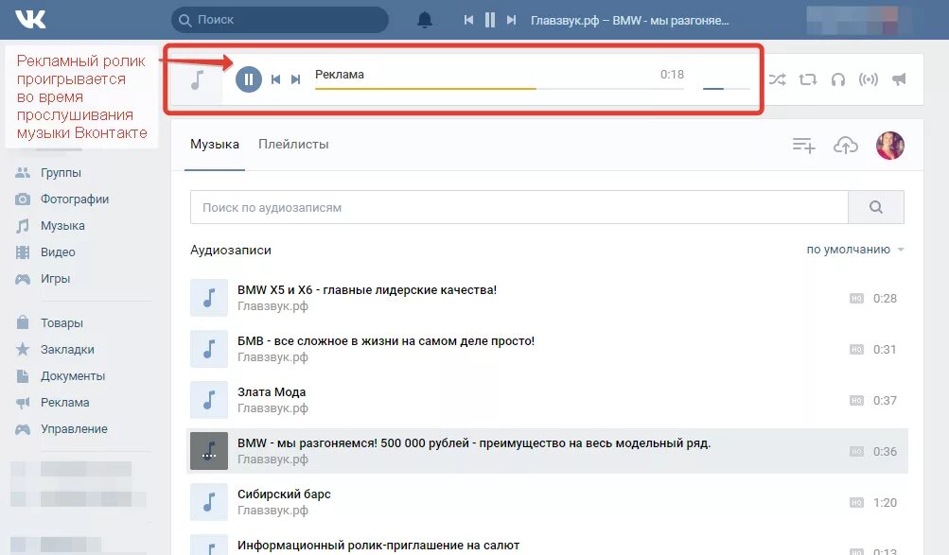
Task: Click the playing BMW - мы разгоняемся icon
Action: click(209, 451)
